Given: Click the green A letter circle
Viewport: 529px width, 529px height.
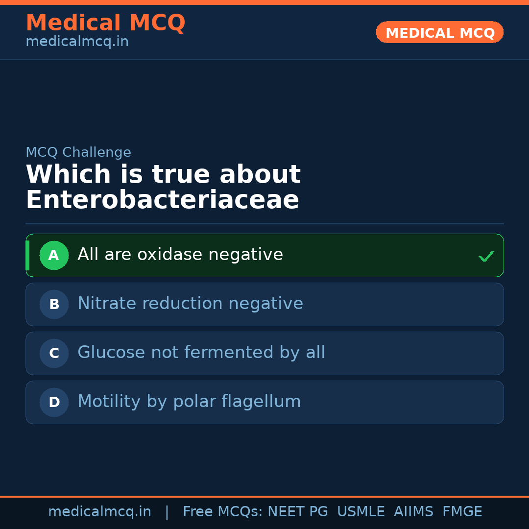Looking at the screenshot, I should 54,255.
